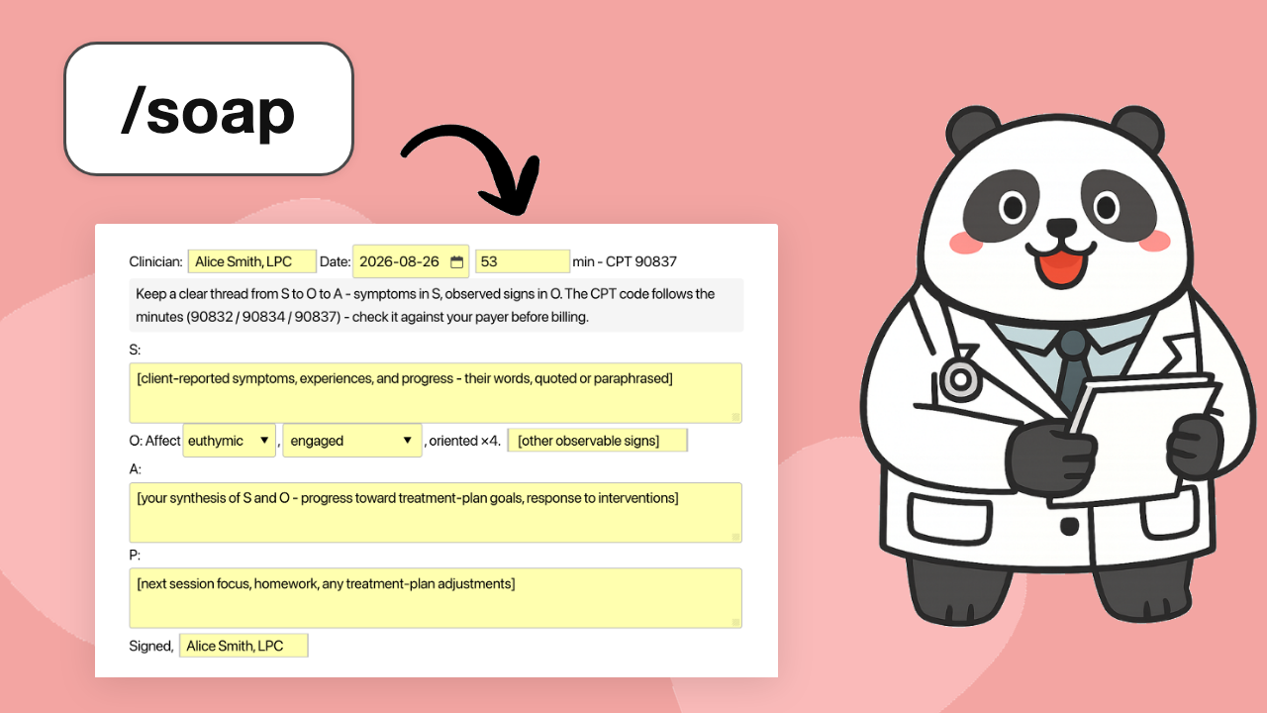Edit the Clinician name field
The width and height of the screenshot is (1267, 713).
252,261
